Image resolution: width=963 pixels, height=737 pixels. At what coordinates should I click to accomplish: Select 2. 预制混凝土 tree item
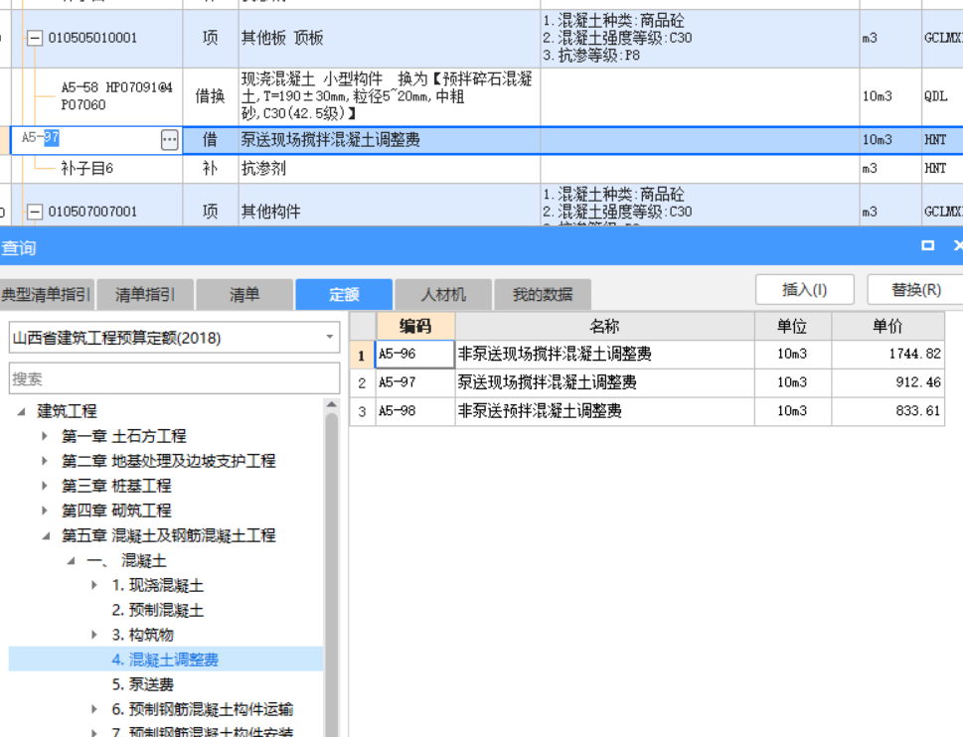tap(158, 610)
